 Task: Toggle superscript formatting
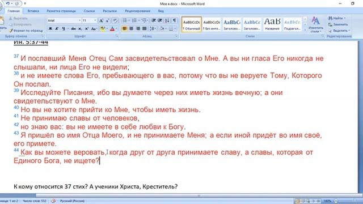(x=86, y=29)
